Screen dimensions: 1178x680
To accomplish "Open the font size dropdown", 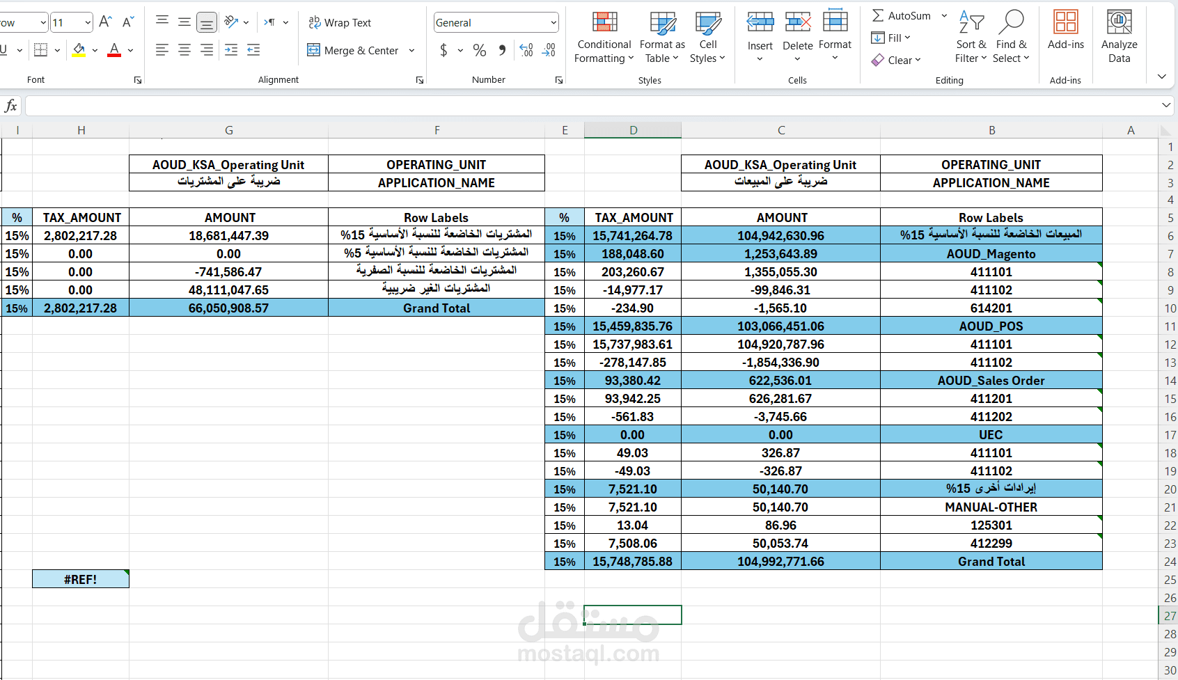I will point(88,22).
